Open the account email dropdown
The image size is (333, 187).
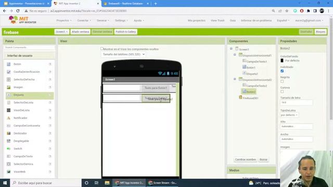pos(309,21)
